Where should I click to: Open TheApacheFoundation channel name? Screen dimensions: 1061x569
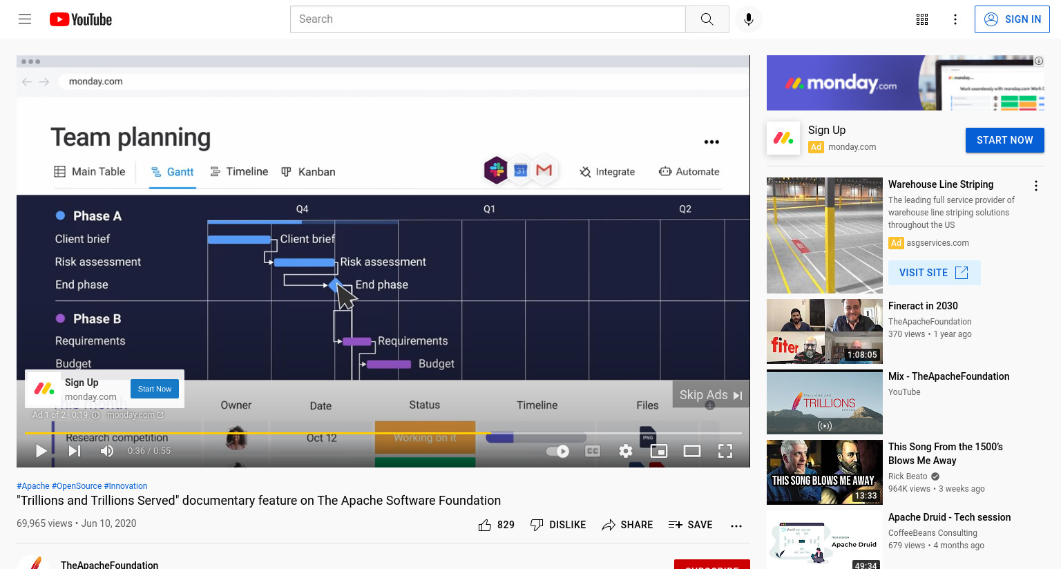pos(109,565)
